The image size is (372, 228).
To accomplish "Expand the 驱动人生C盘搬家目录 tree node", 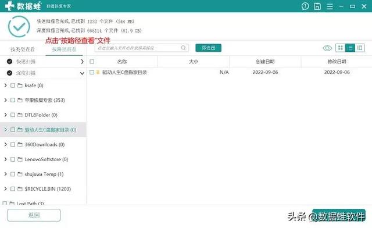I will pyautogui.click(x=5, y=130).
